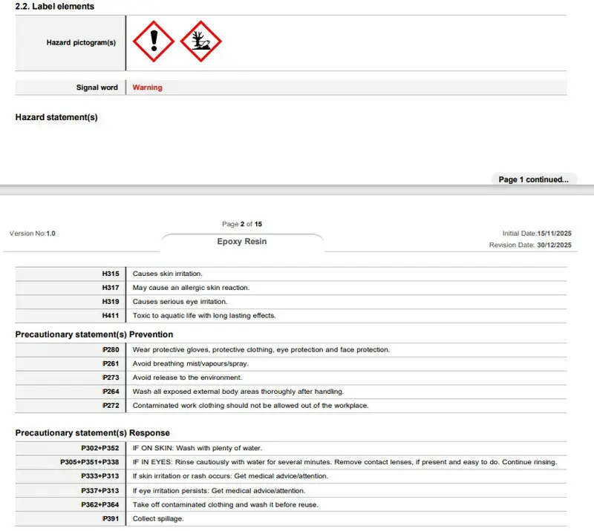Viewport: 594px width, 531px height.
Task: Click the 'Hazard statement(s)' heading
Action: click(x=56, y=117)
